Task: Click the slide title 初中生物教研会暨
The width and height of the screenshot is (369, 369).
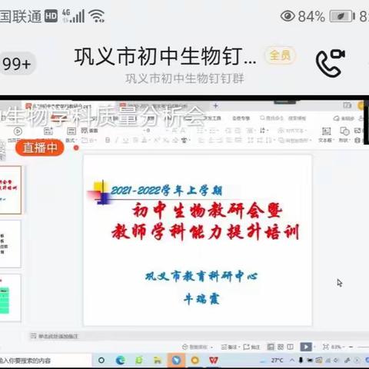Action: tap(207, 211)
